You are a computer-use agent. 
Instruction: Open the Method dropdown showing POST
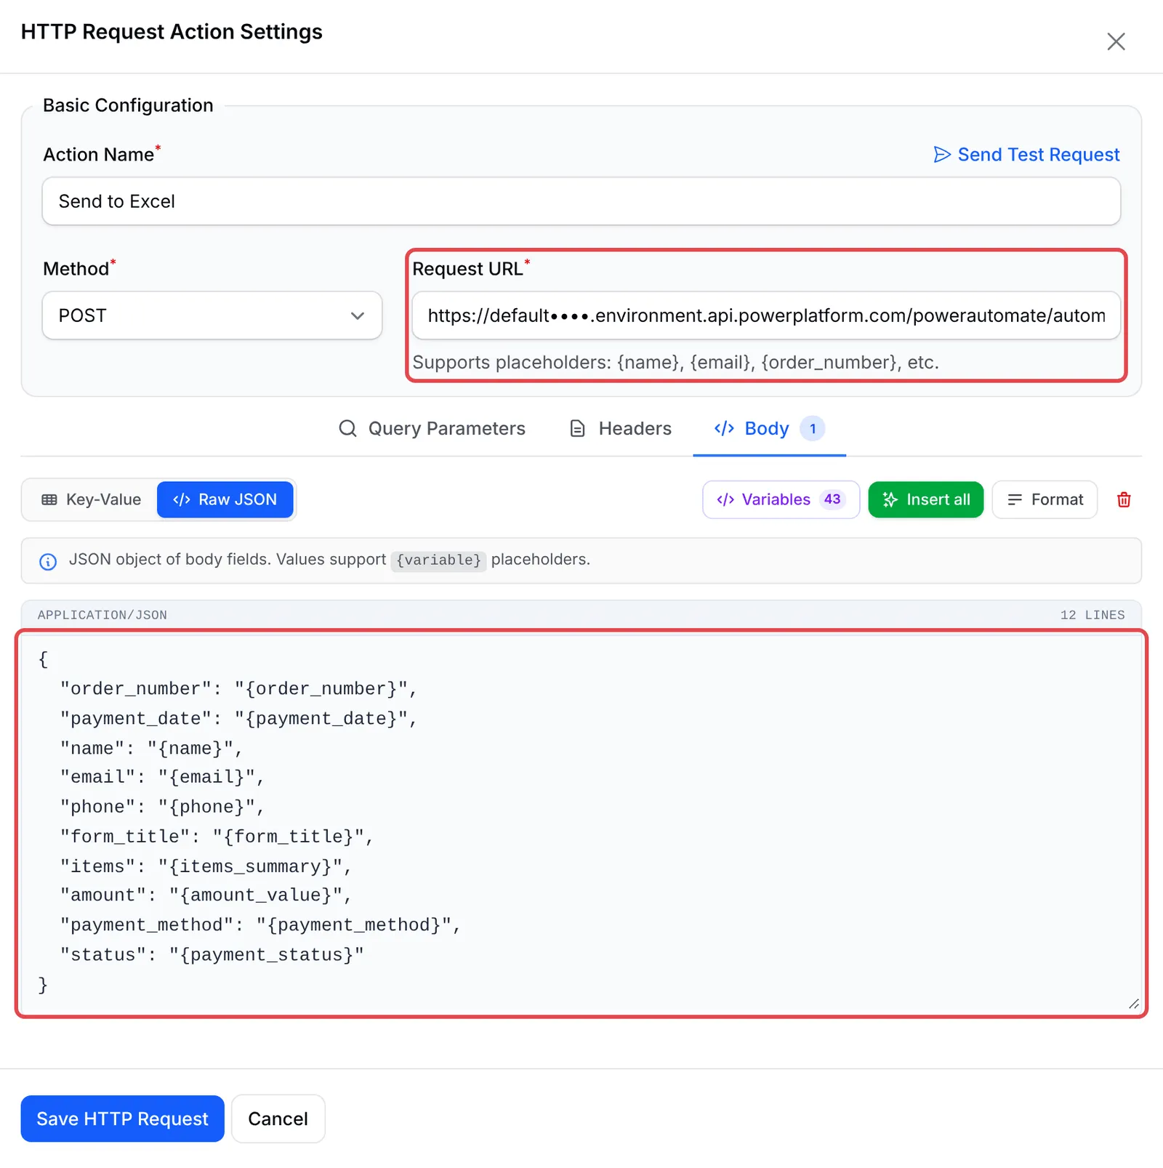(x=212, y=315)
